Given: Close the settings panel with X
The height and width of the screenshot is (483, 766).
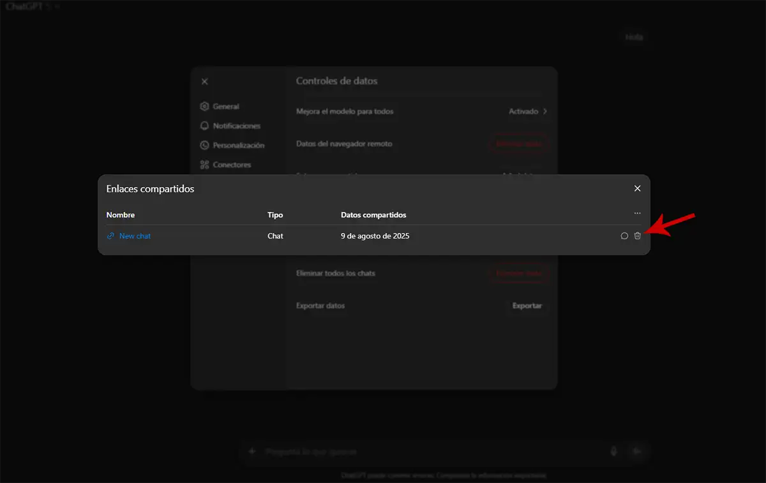Looking at the screenshot, I should 204,82.
